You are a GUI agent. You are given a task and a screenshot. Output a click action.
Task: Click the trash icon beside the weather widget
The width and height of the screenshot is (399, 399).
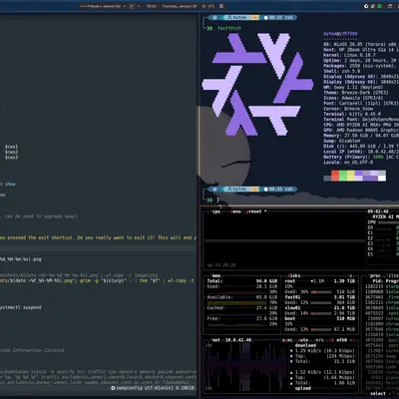221,6
